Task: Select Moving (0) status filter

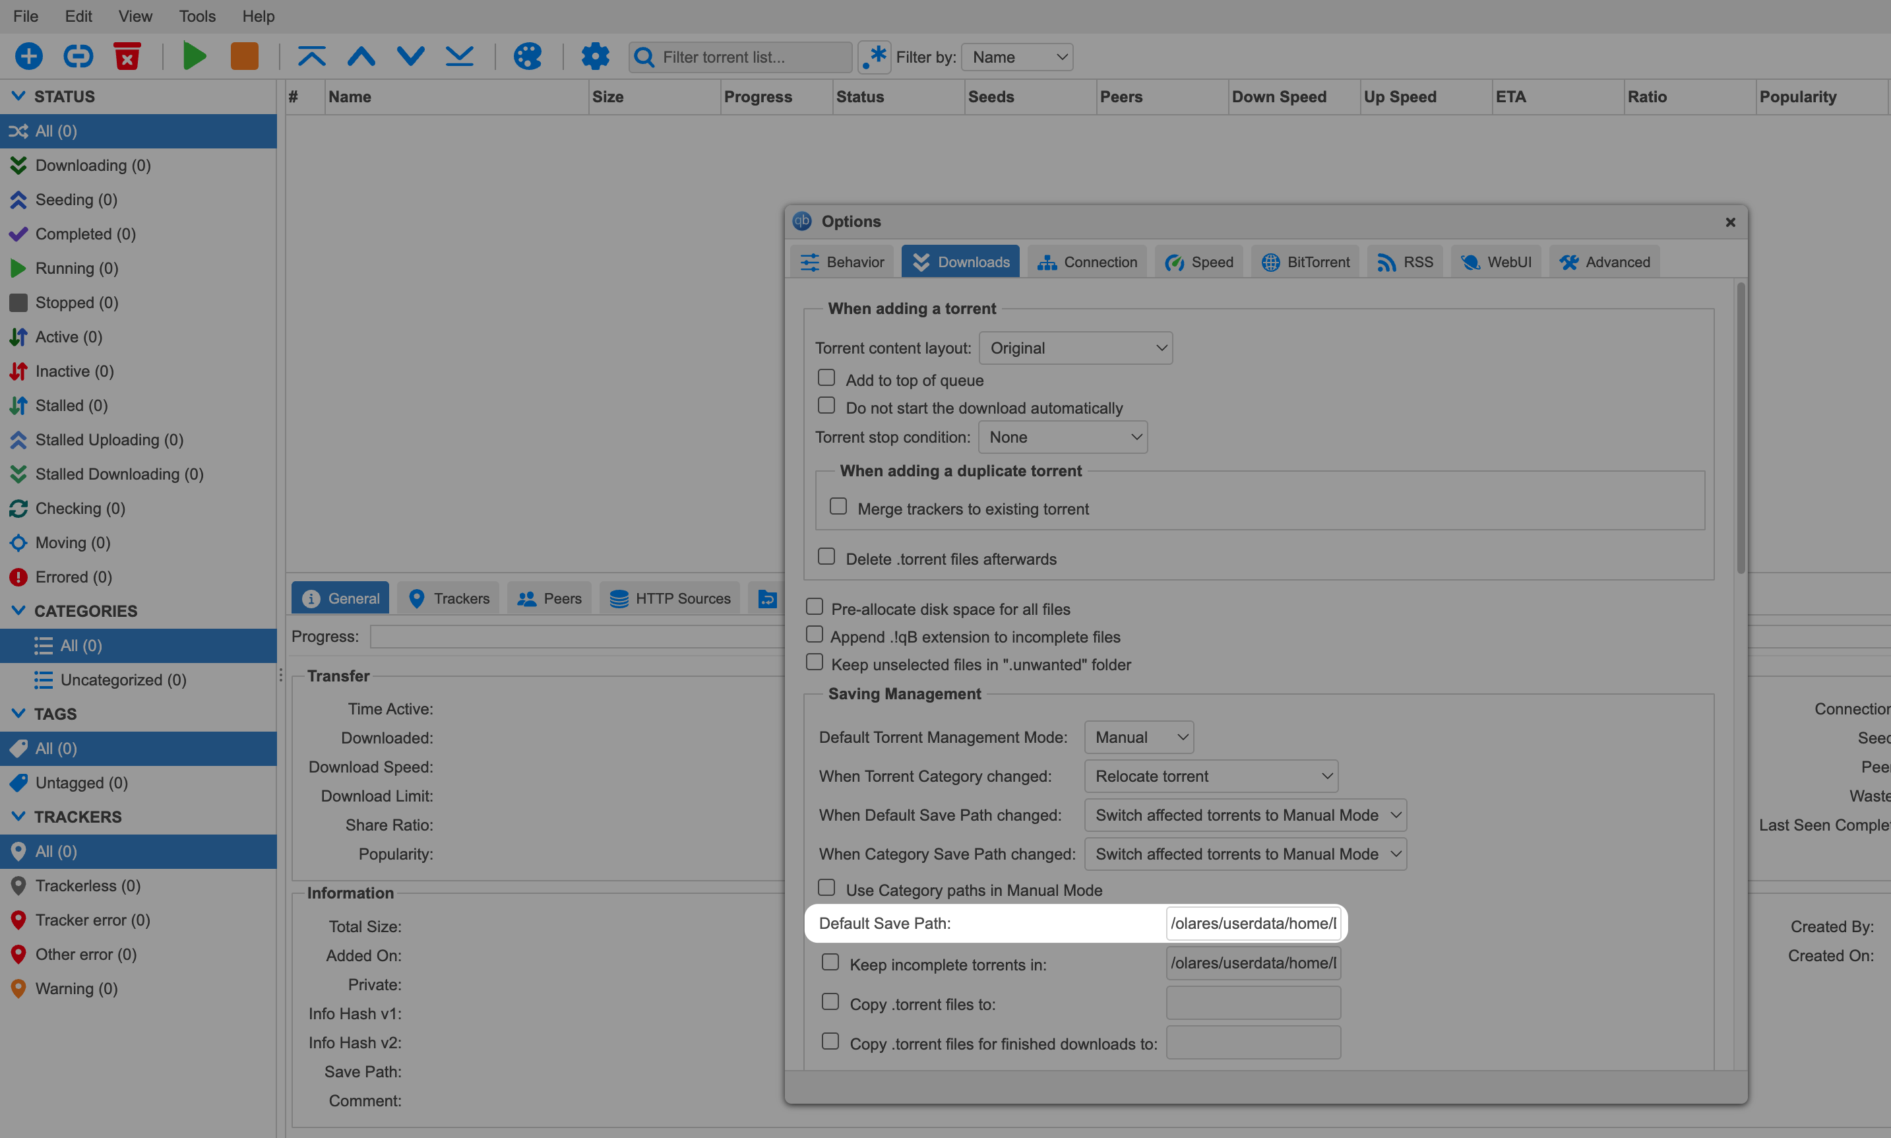Action: (x=138, y=543)
